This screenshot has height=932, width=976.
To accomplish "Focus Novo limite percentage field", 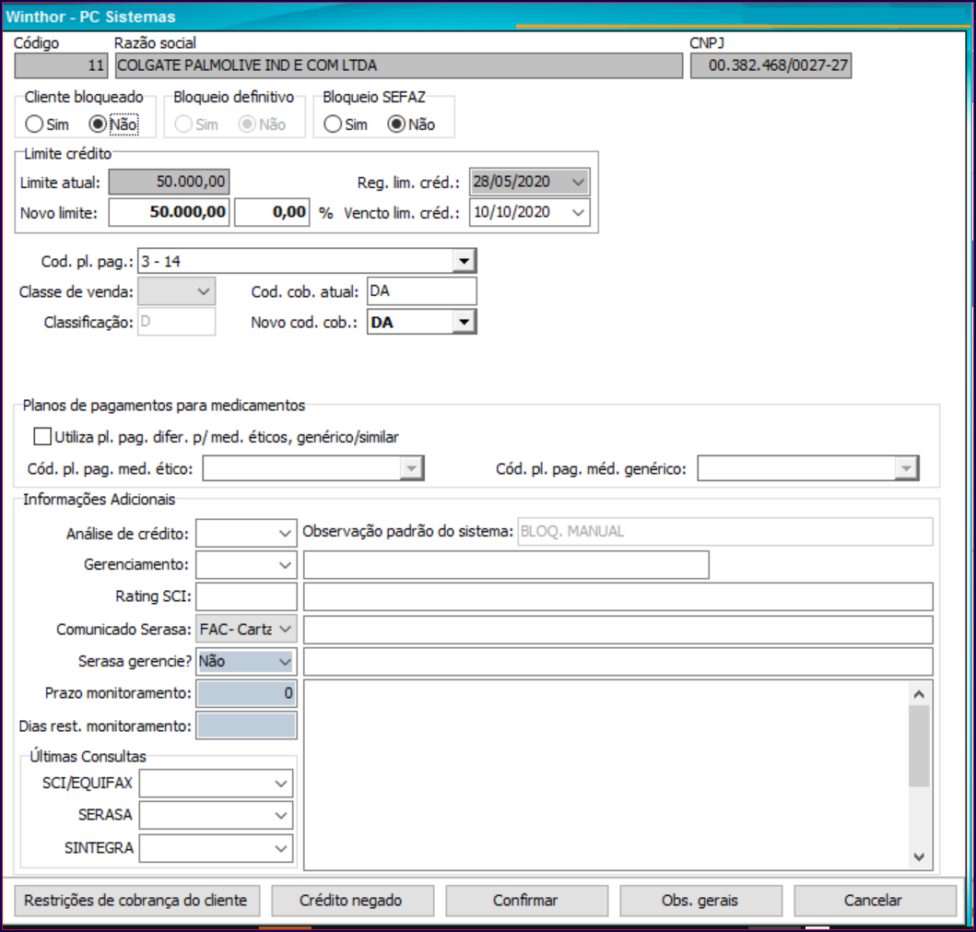I will coord(272,212).
